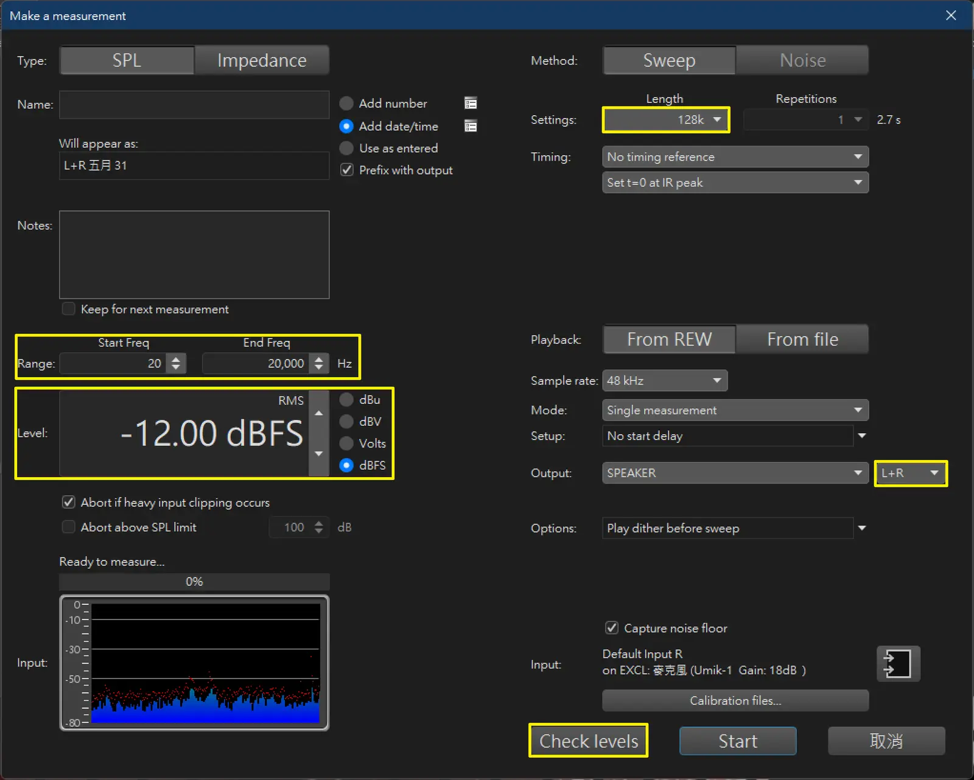This screenshot has height=780, width=974.
Task: Open the Set t=0 at IR peak dropdown
Action: point(735,183)
